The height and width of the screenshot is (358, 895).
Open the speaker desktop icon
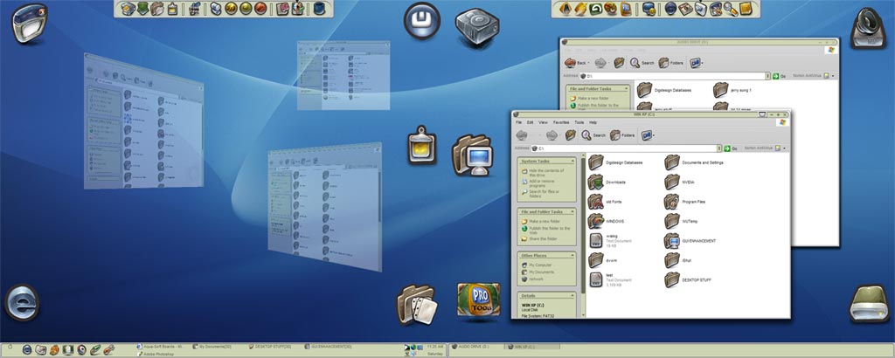(x=868, y=27)
